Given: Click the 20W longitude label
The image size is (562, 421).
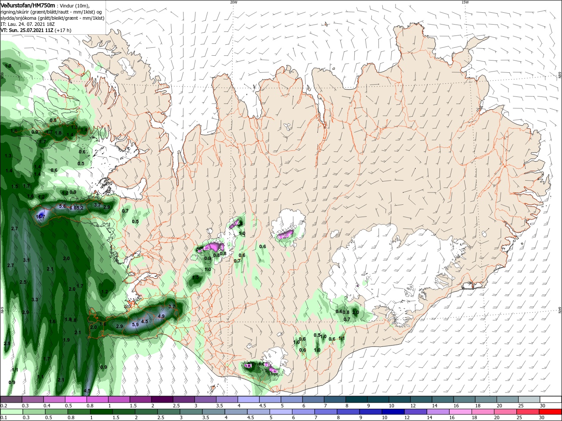Looking at the screenshot, I should pyautogui.click(x=234, y=2).
